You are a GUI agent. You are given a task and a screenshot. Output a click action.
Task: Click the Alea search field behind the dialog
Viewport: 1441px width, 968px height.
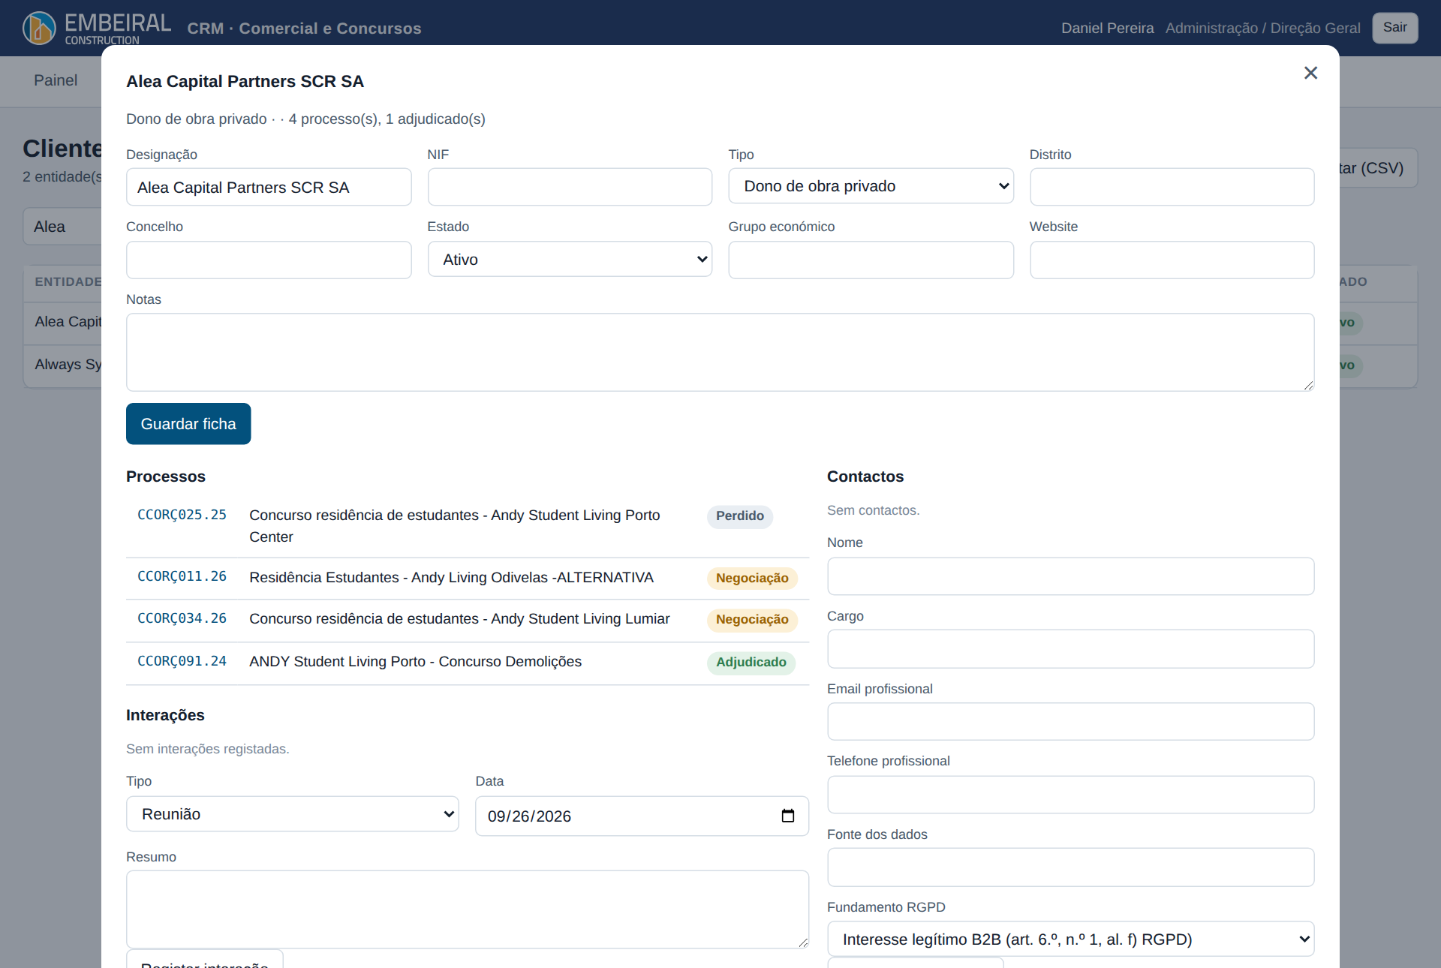pyautogui.click(x=63, y=227)
